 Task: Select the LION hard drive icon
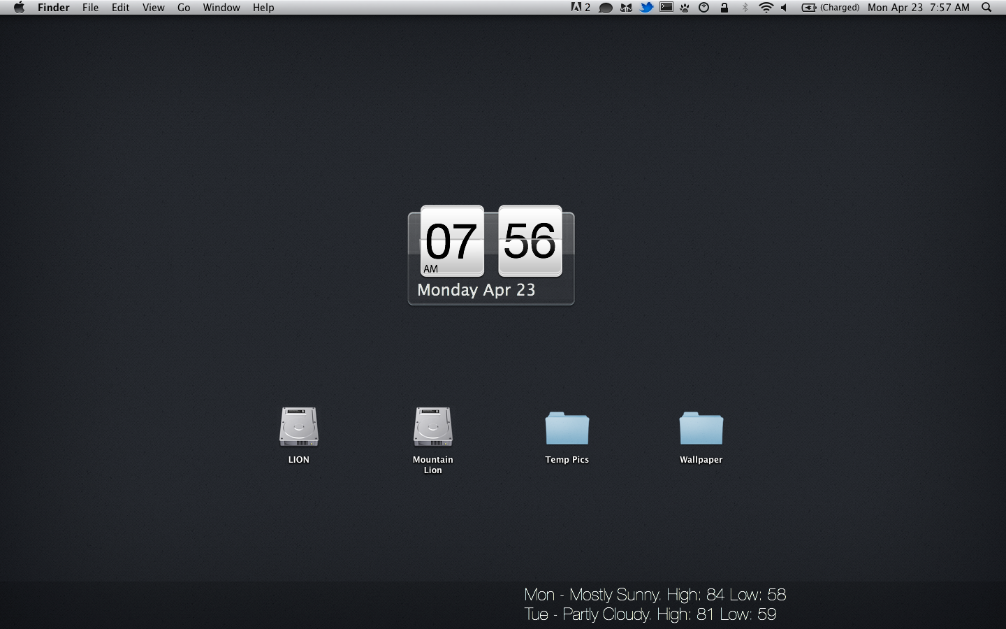coord(299,427)
